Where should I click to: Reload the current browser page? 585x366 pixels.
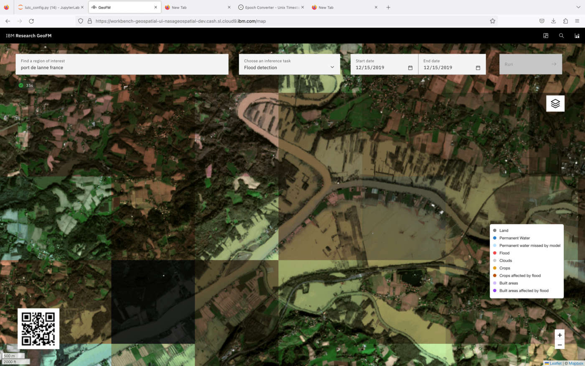point(31,21)
